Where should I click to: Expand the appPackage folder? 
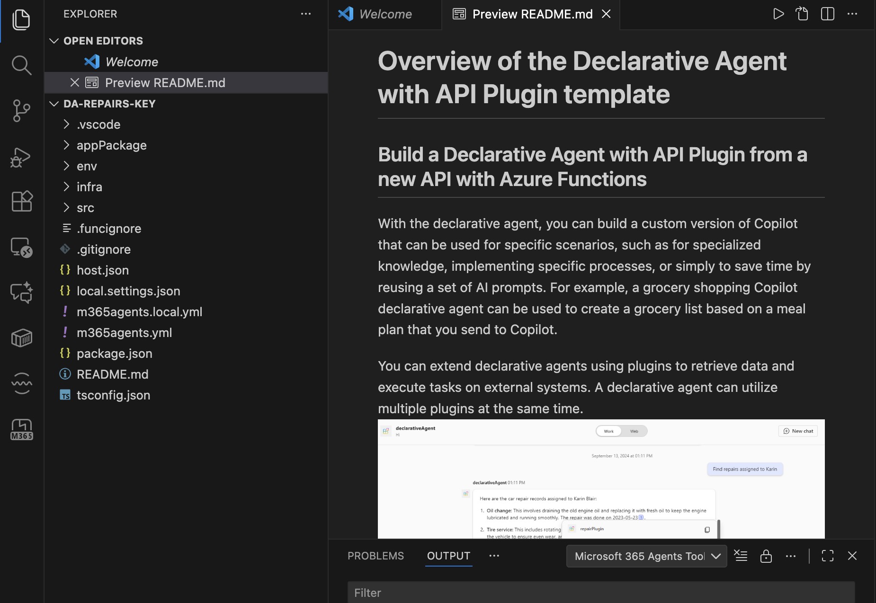(x=66, y=145)
